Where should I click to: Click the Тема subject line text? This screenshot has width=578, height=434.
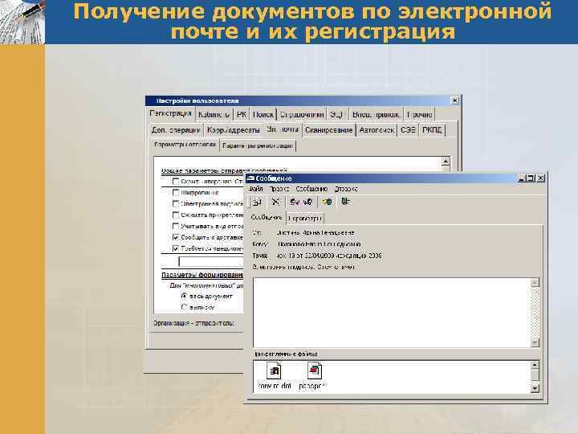329,256
